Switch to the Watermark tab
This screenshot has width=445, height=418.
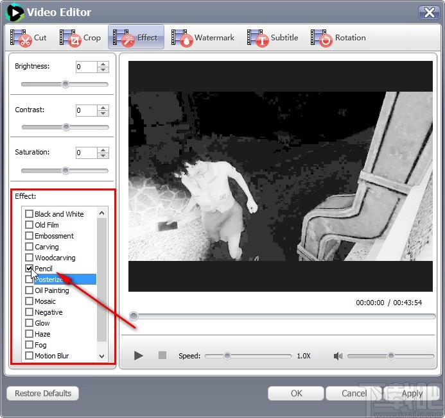203,38
